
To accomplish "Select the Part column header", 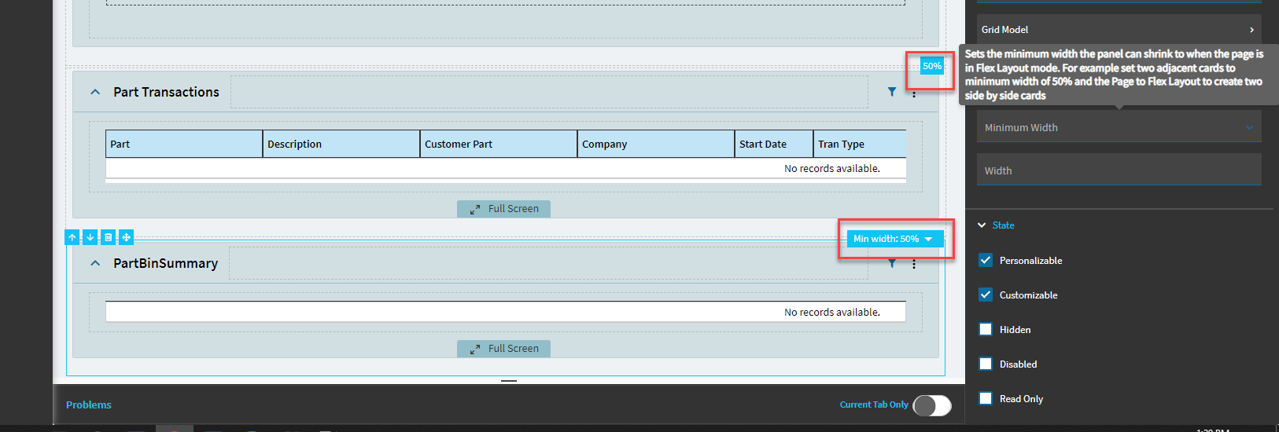I will point(184,145).
